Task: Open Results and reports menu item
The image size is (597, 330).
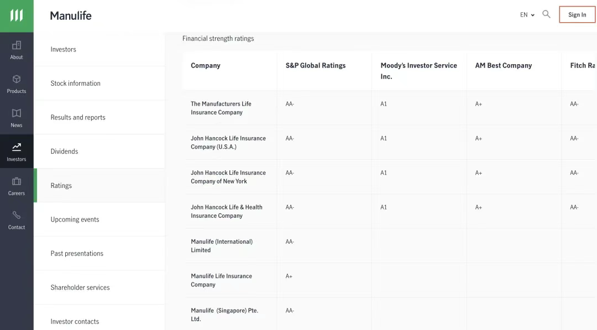Action: [x=99, y=117]
